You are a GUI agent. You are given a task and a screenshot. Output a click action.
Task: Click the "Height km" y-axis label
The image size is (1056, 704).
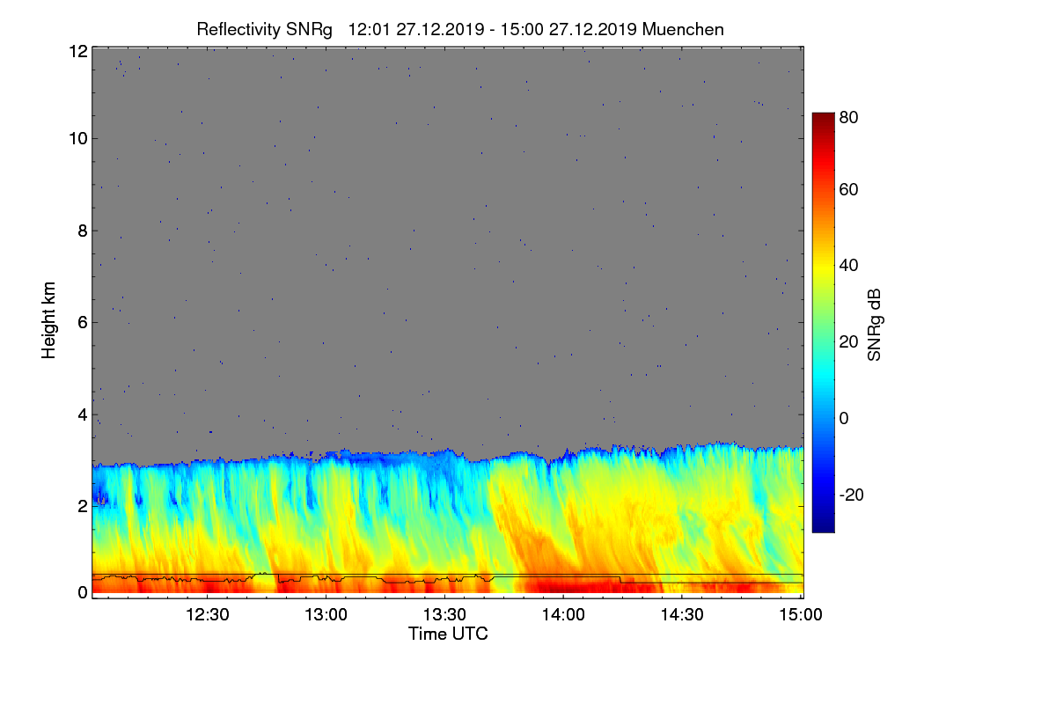pos(48,320)
